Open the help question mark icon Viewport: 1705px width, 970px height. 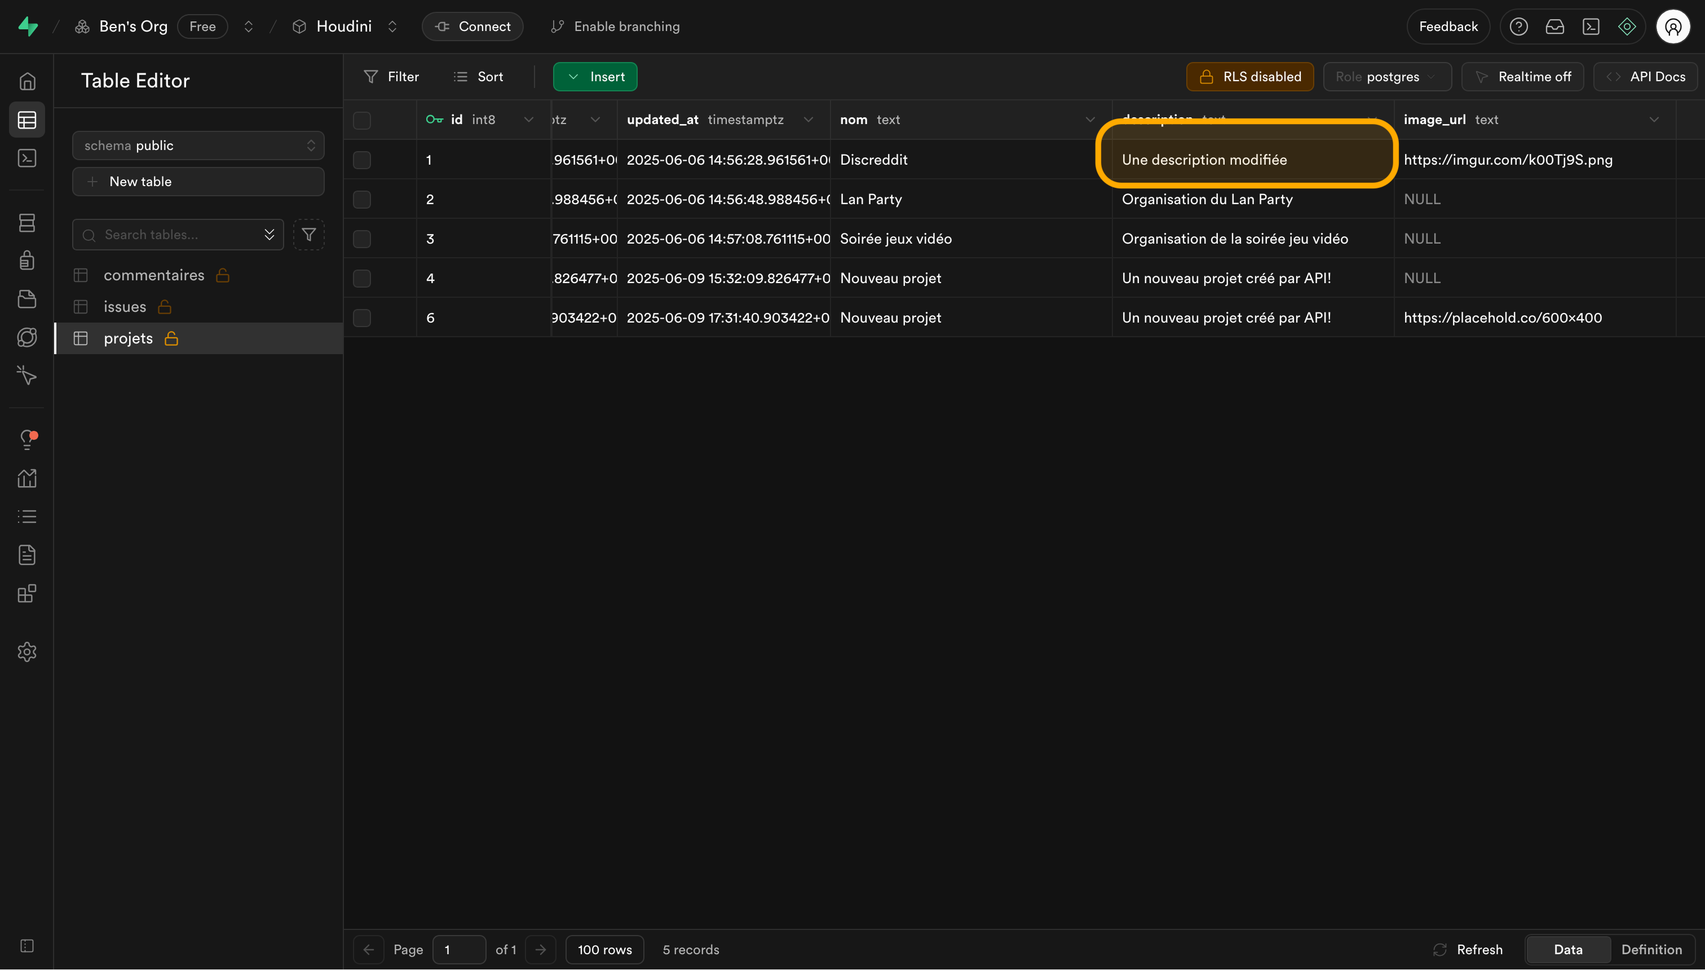tap(1518, 27)
